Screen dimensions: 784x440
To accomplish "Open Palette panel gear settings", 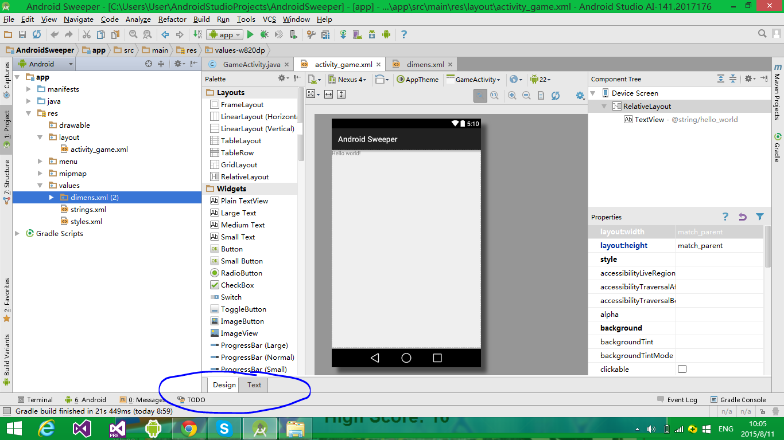I will pyautogui.click(x=283, y=78).
